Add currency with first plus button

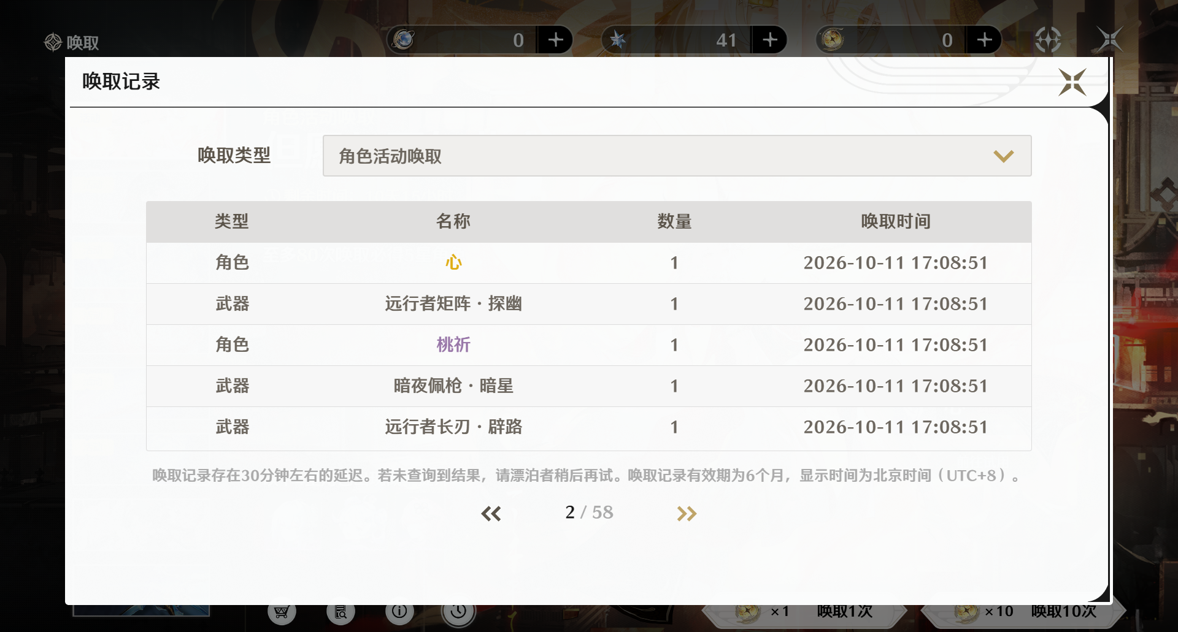pyautogui.click(x=555, y=40)
